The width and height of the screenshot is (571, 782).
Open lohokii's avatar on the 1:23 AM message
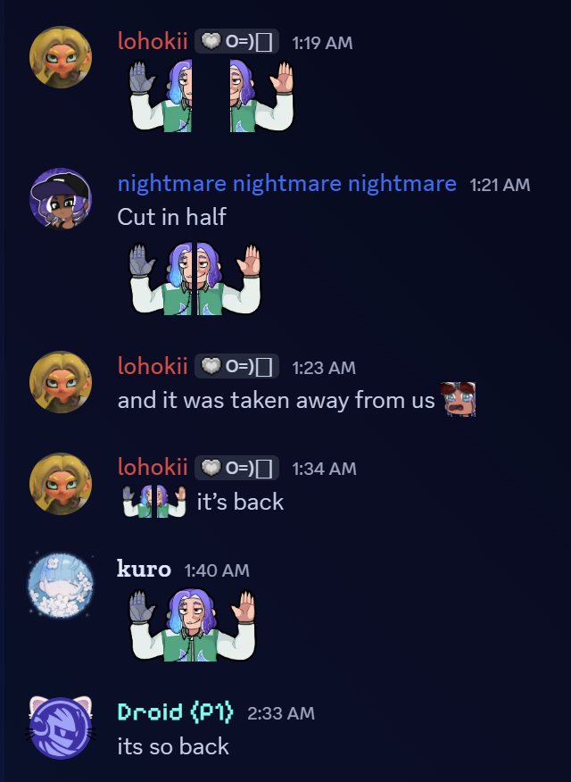61,382
